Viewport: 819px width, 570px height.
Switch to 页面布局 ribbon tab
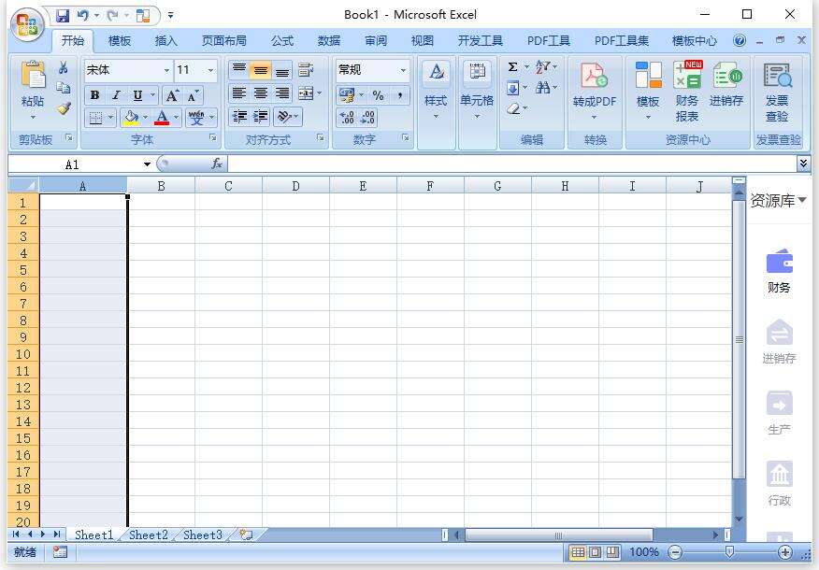click(x=224, y=41)
